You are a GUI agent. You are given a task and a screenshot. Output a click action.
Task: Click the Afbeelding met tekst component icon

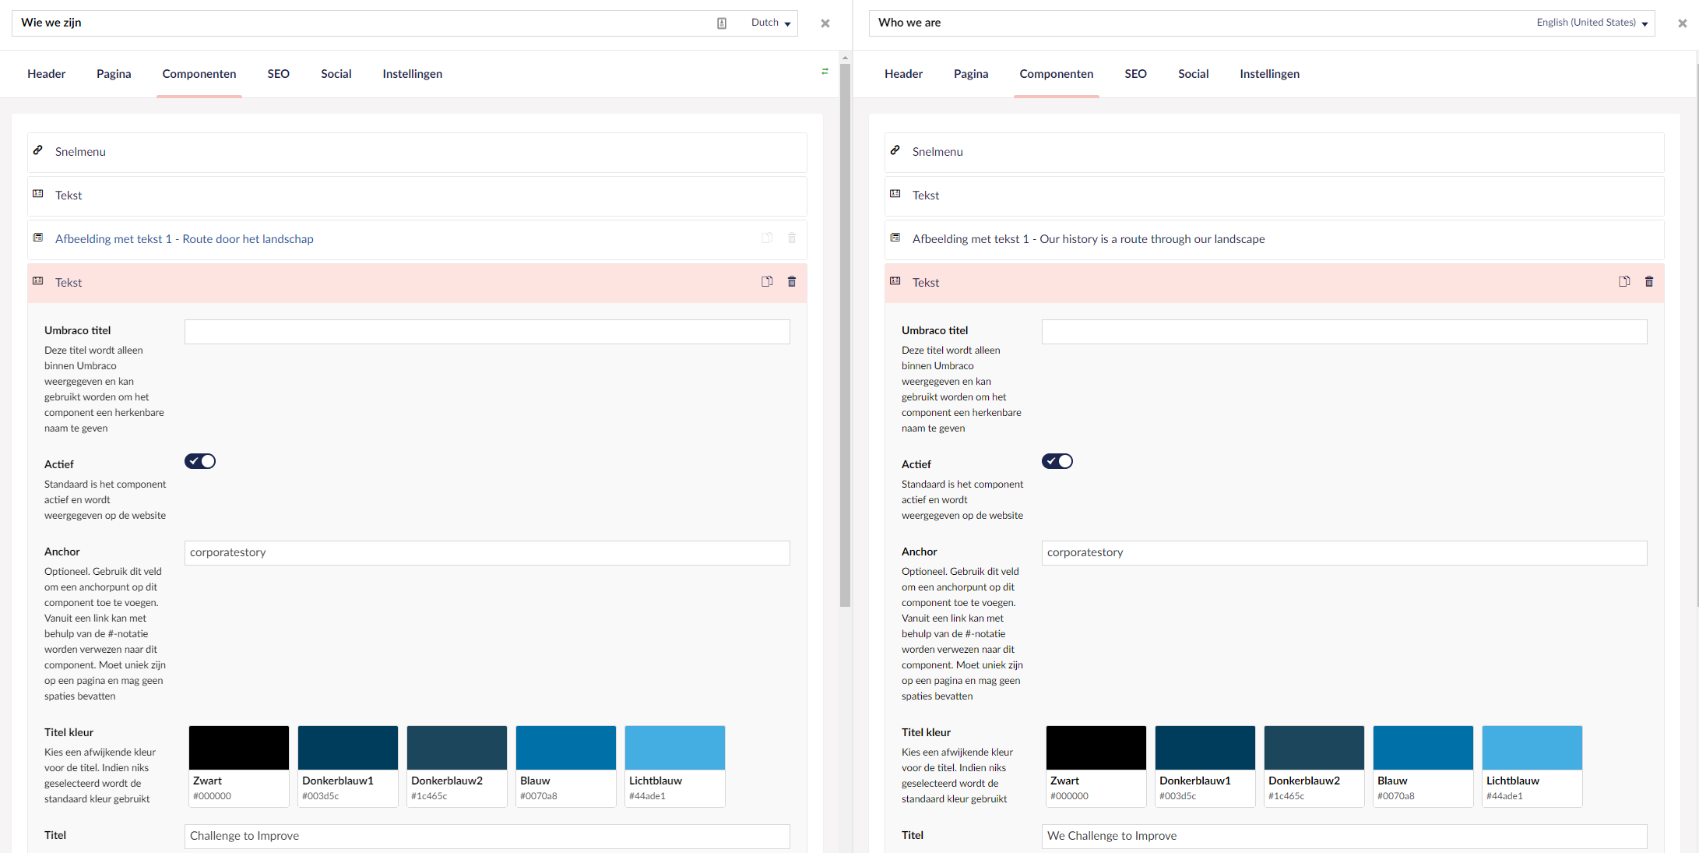[37, 238]
